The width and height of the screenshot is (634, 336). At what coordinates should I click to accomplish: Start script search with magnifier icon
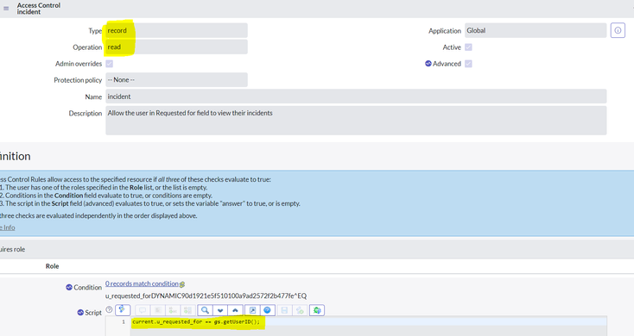pos(205,310)
